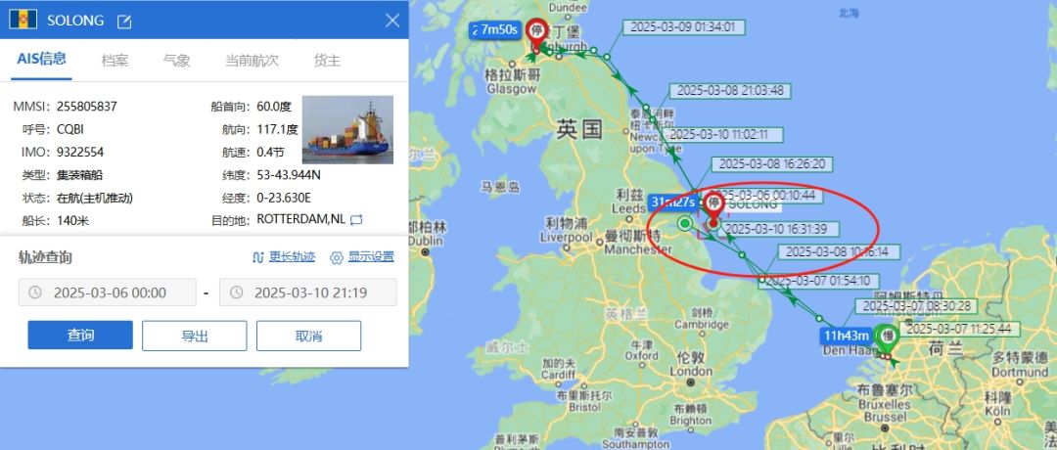
Task: Click the red stop marker near Edinburgh
Action: pyautogui.click(x=537, y=33)
